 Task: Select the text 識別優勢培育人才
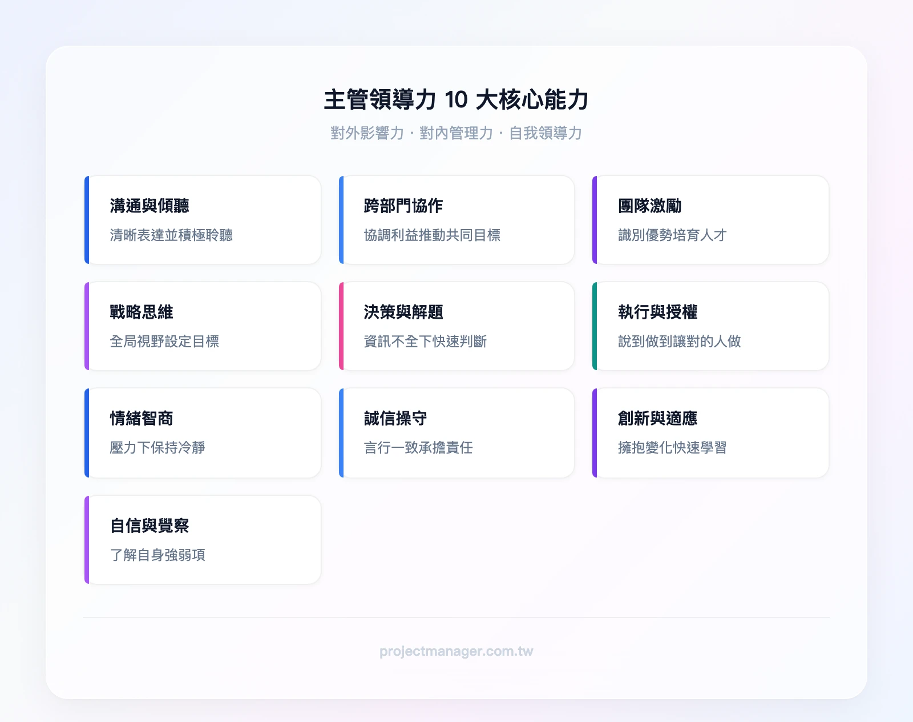point(672,235)
